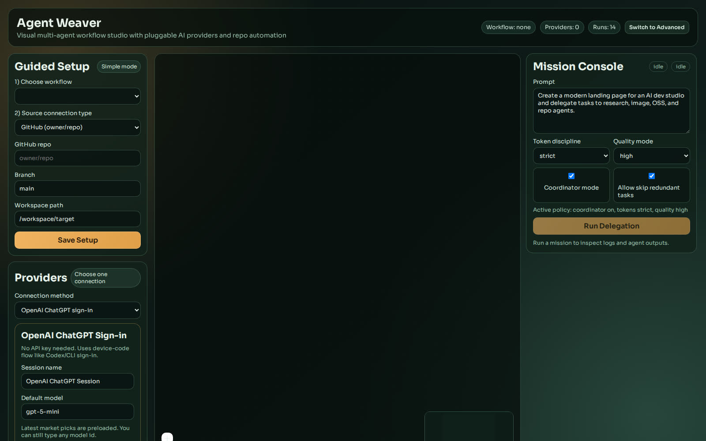Viewport: 706px width, 441px height.
Task: Click the Mission Console heading
Action: (578, 67)
